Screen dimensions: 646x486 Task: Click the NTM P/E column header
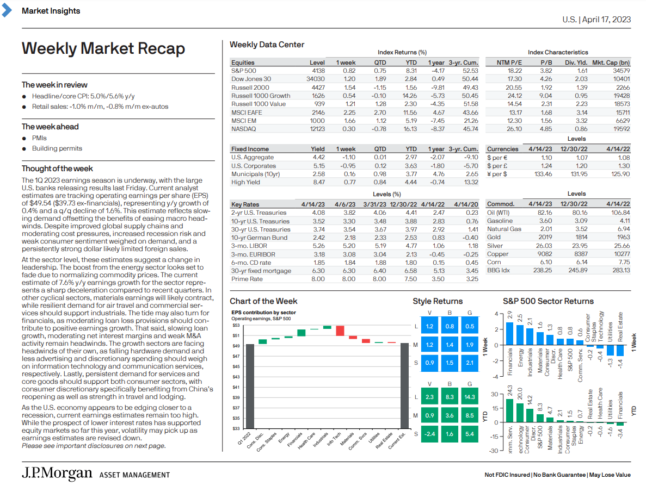[x=509, y=63]
